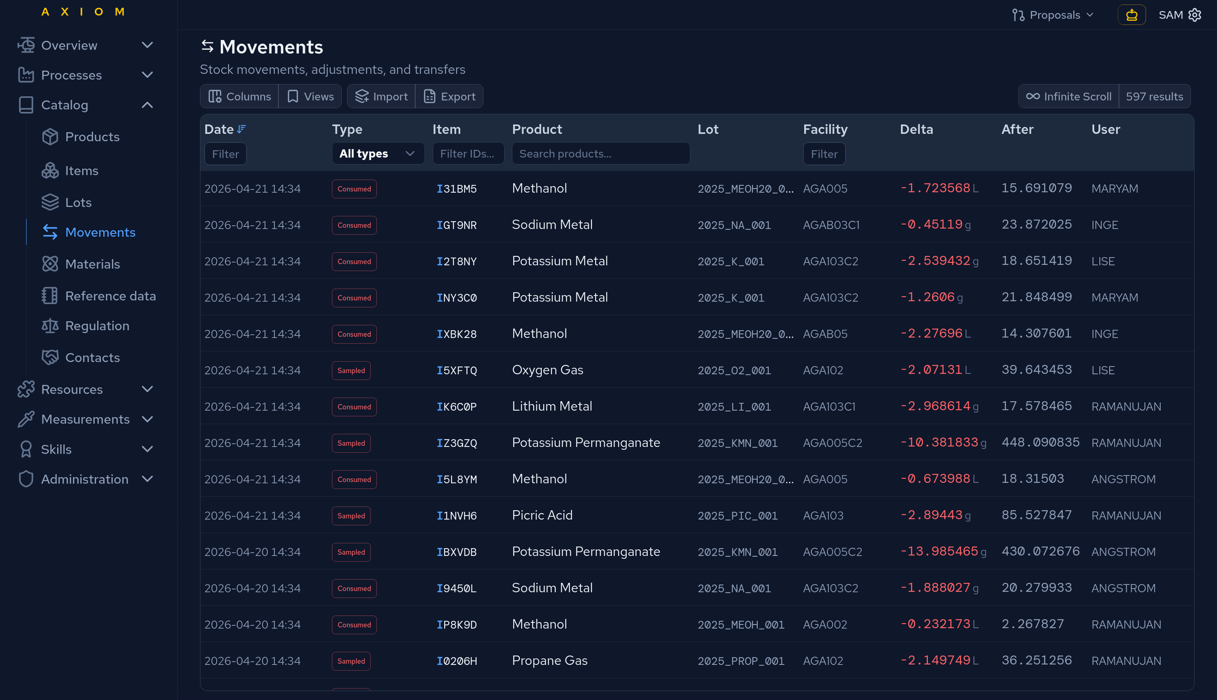1217x700 pixels.
Task: Open the Contacts page
Action: tap(92, 358)
